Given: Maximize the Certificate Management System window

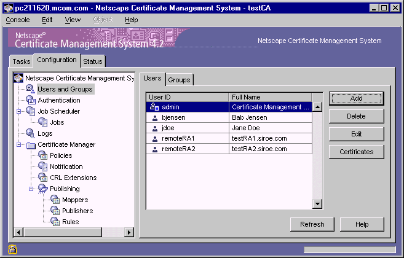Looking at the screenshot, I should tap(384, 8).
